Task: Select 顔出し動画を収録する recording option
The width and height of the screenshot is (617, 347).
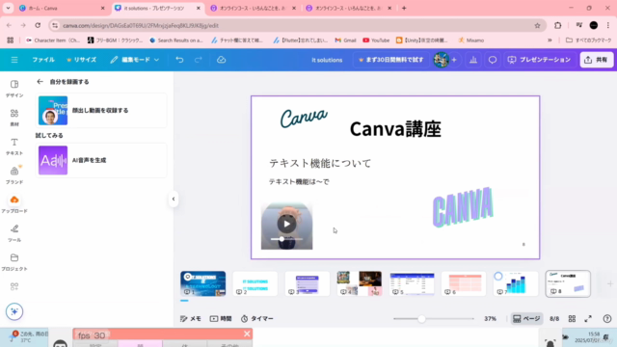Action: coord(101,111)
